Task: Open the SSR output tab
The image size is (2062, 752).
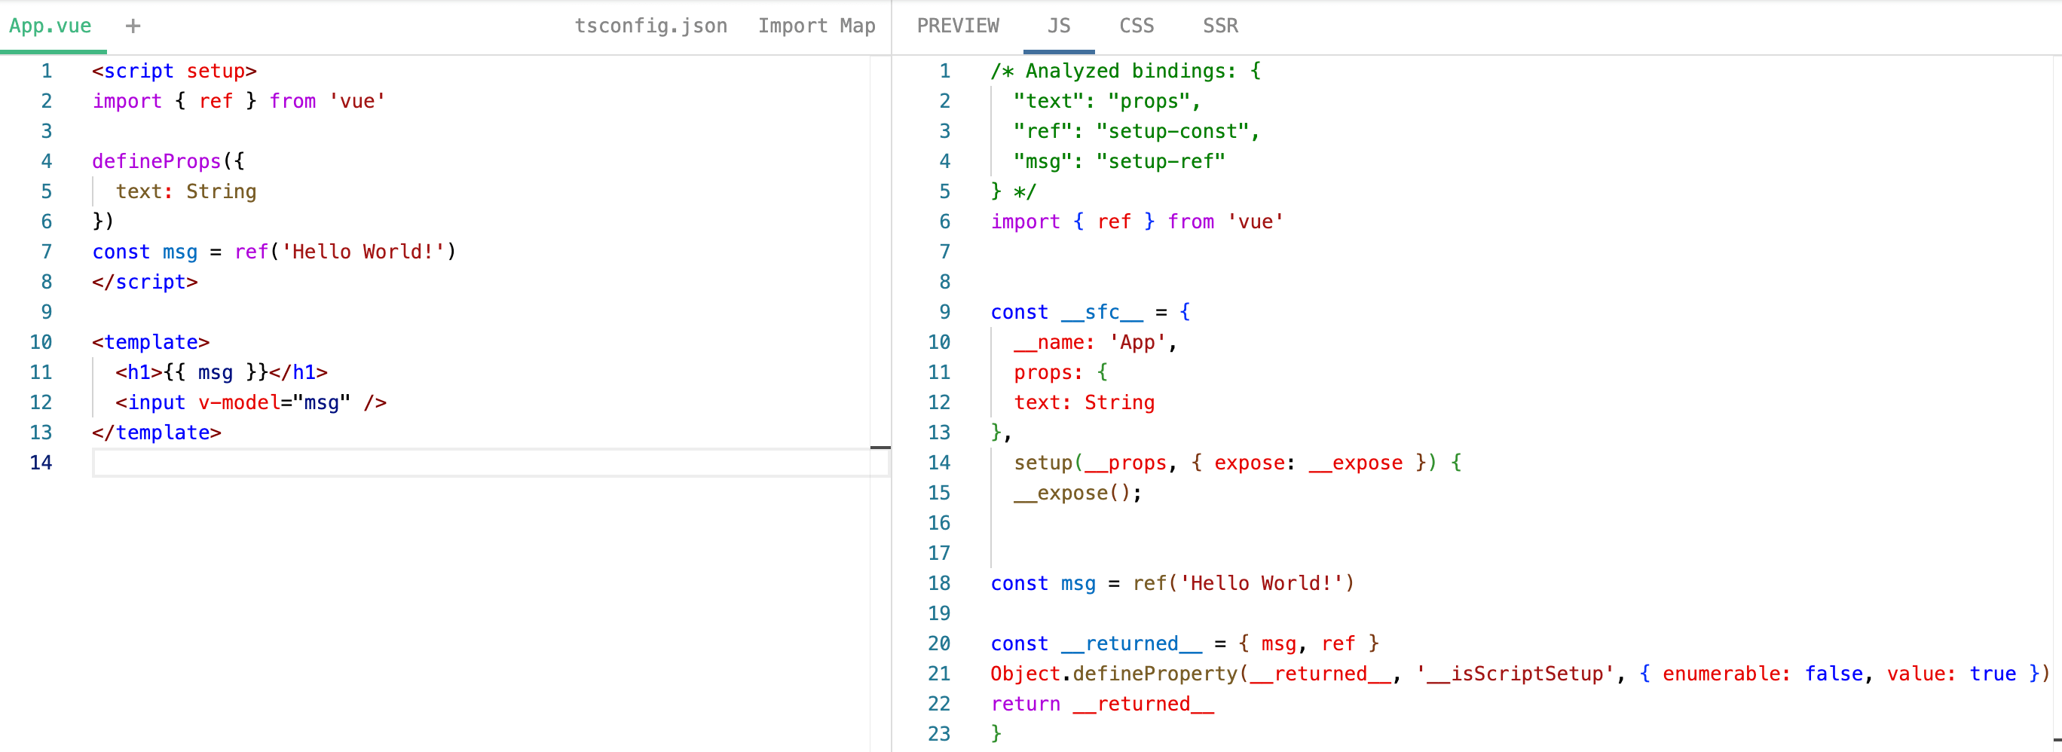Action: click(x=1219, y=25)
